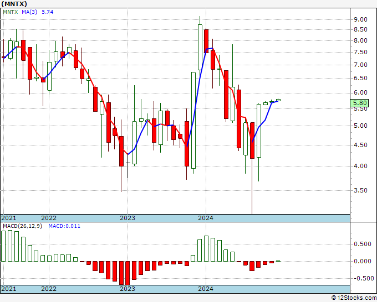Open the 12Stocks.com copyright link

pos(354,298)
